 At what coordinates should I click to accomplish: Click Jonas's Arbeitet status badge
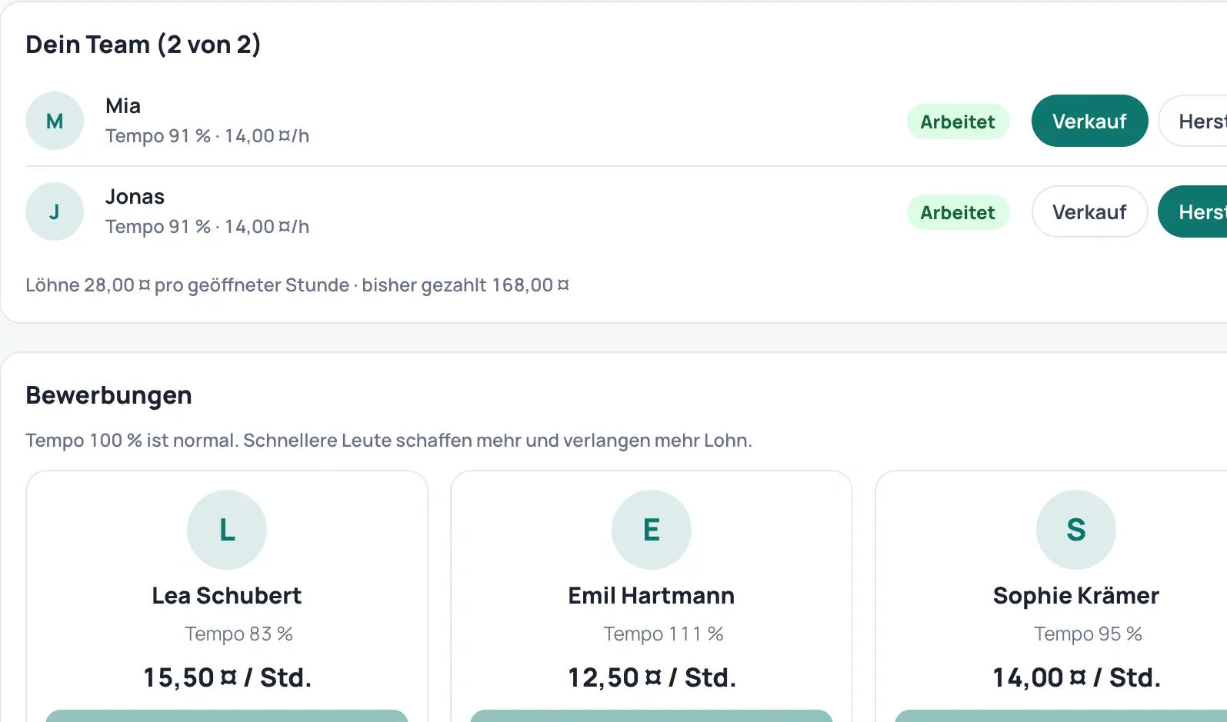(958, 212)
